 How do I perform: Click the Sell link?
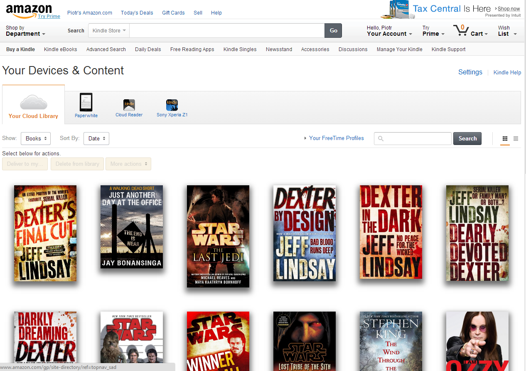(x=198, y=12)
